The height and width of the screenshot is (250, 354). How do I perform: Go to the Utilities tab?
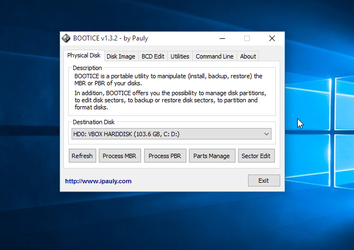180,56
